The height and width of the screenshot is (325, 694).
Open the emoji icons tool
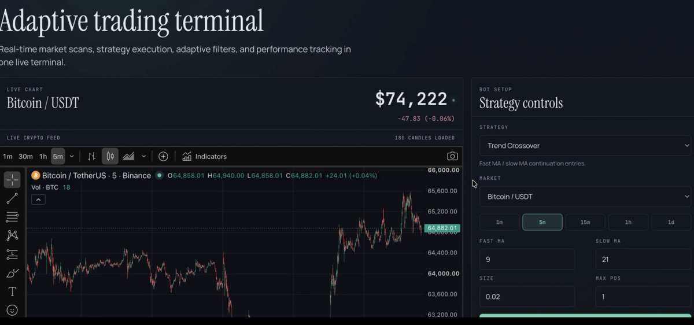coord(12,310)
